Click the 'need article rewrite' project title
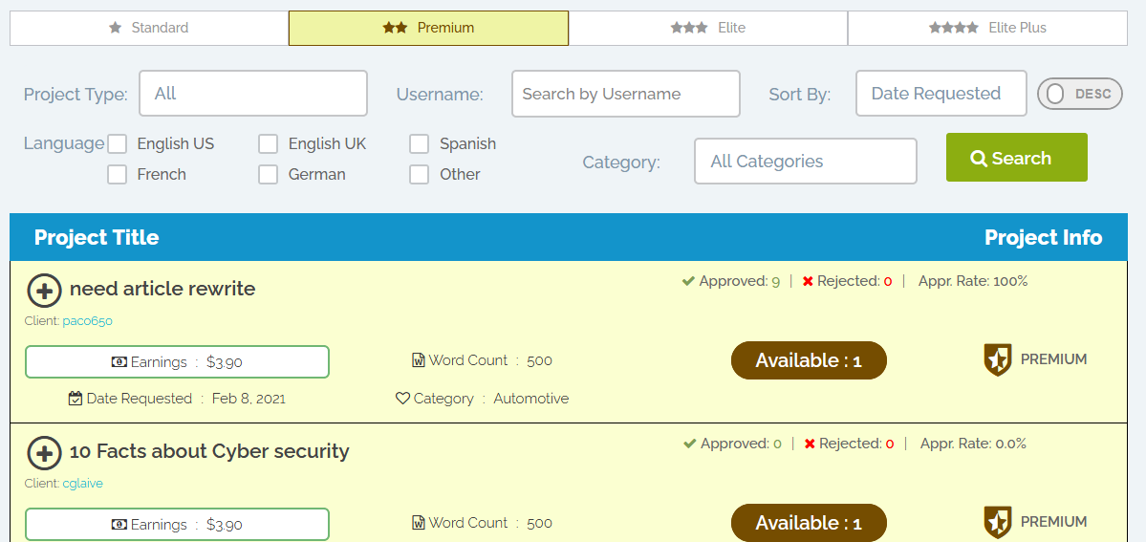Viewport: 1146px width, 542px height. point(162,289)
